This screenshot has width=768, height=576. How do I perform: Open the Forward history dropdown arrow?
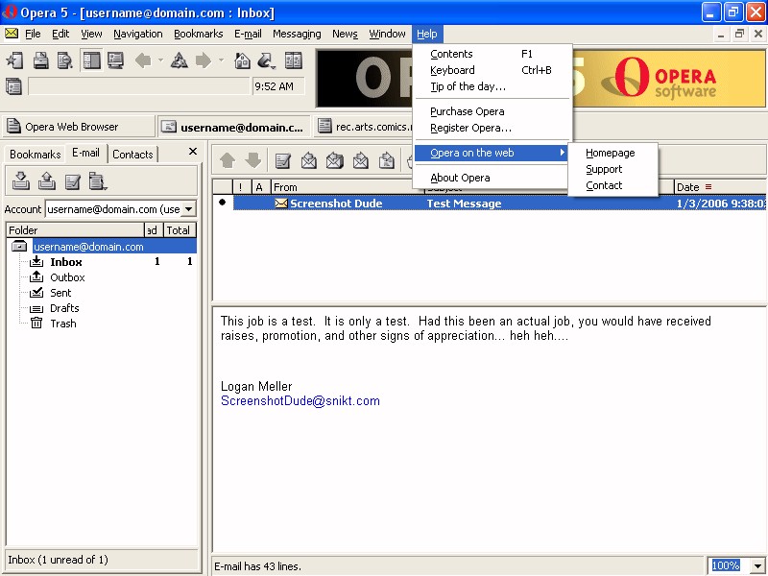point(222,60)
